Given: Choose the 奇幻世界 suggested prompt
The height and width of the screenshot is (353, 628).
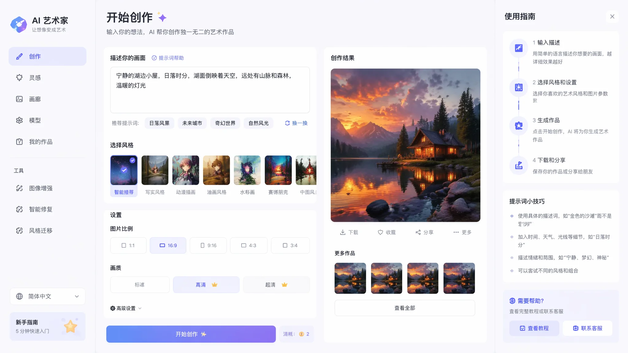Looking at the screenshot, I should pos(225,123).
